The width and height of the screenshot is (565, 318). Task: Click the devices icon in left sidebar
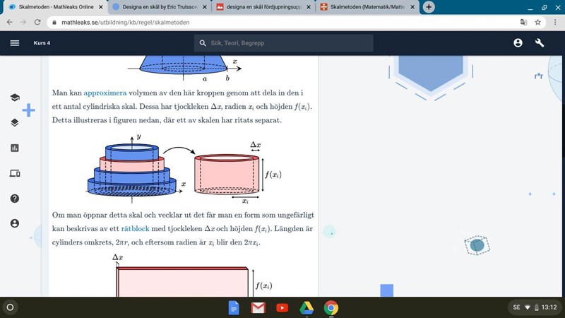coord(15,173)
